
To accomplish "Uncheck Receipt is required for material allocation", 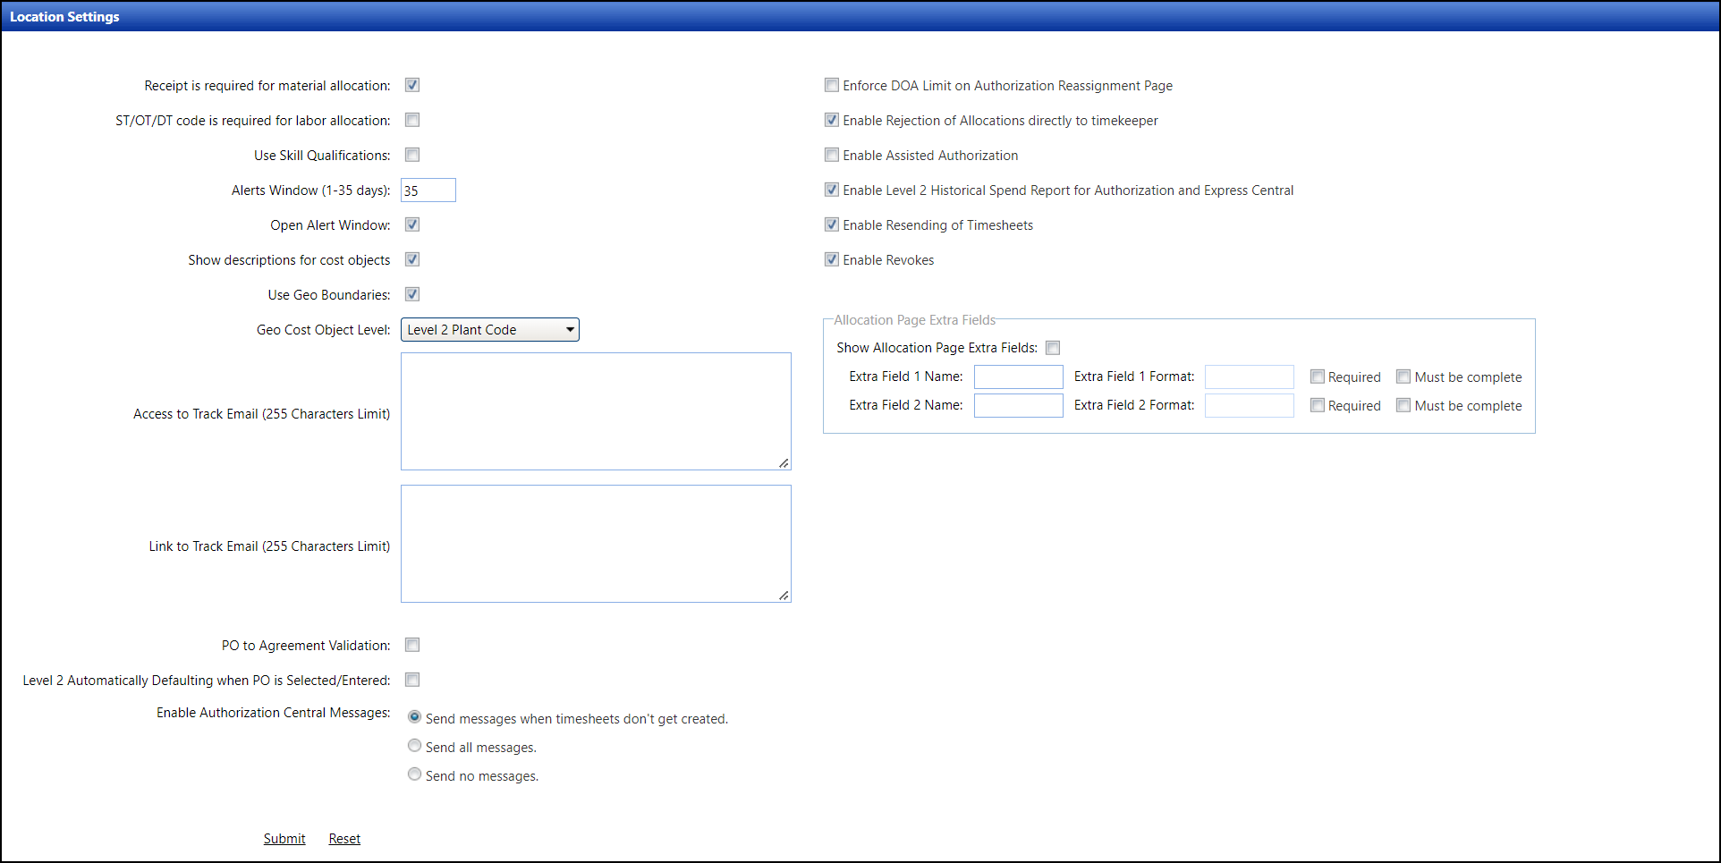I will coord(412,85).
